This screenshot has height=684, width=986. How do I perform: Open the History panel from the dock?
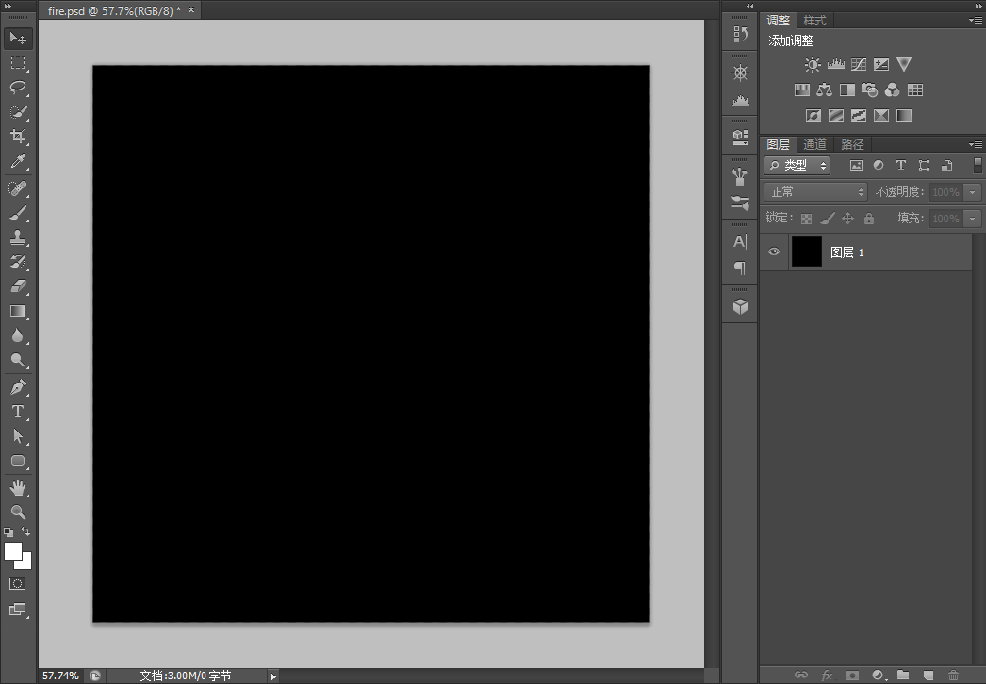coord(740,34)
